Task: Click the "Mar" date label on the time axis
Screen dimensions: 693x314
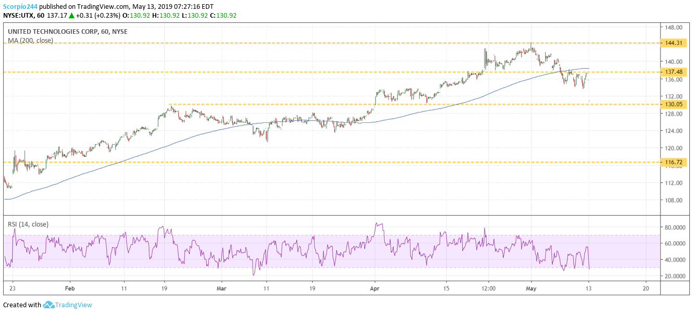Action: tap(222, 288)
